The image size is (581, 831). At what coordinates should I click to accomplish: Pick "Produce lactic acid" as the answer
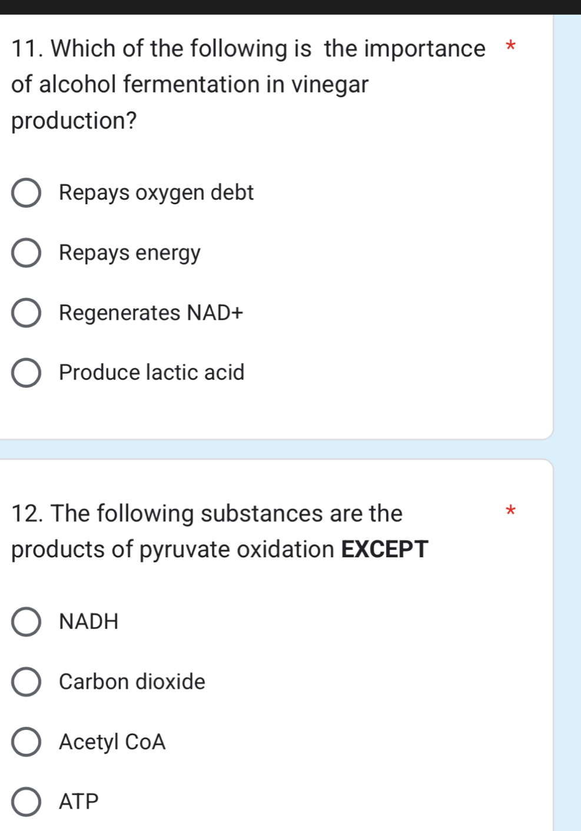tap(151, 373)
